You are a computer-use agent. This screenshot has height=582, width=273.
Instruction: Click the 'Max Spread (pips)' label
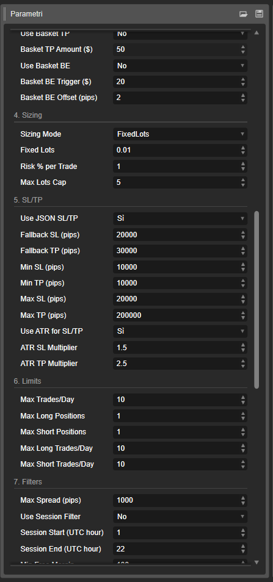point(51,500)
